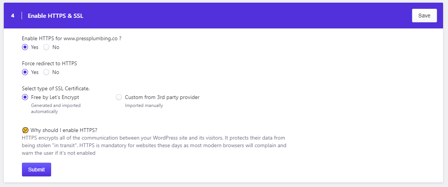Click the 'Select type of SSL Certificate.' label
The image size is (448, 187).
pyautogui.click(x=56, y=88)
